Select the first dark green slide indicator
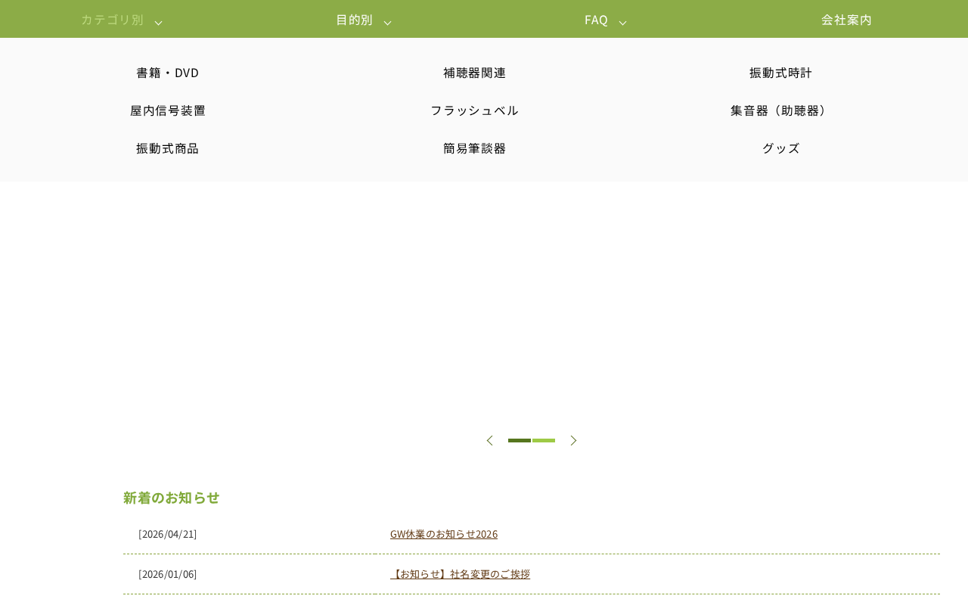This screenshot has width=968, height=605. pyautogui.click(x=520, y=440)
